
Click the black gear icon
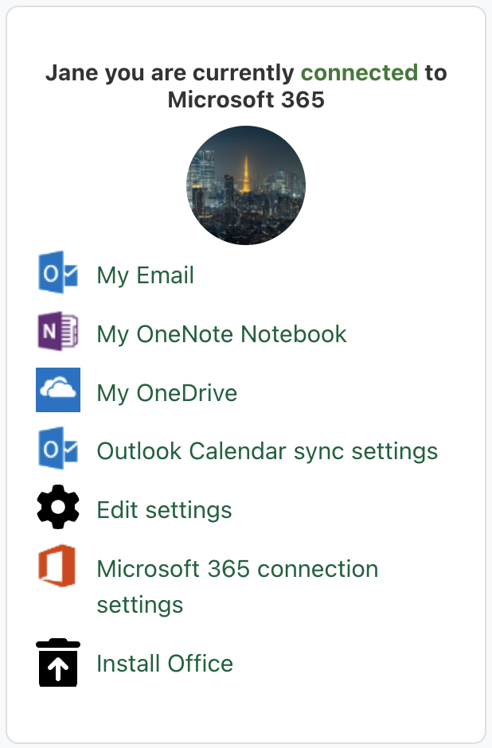[x=58, y=508]
